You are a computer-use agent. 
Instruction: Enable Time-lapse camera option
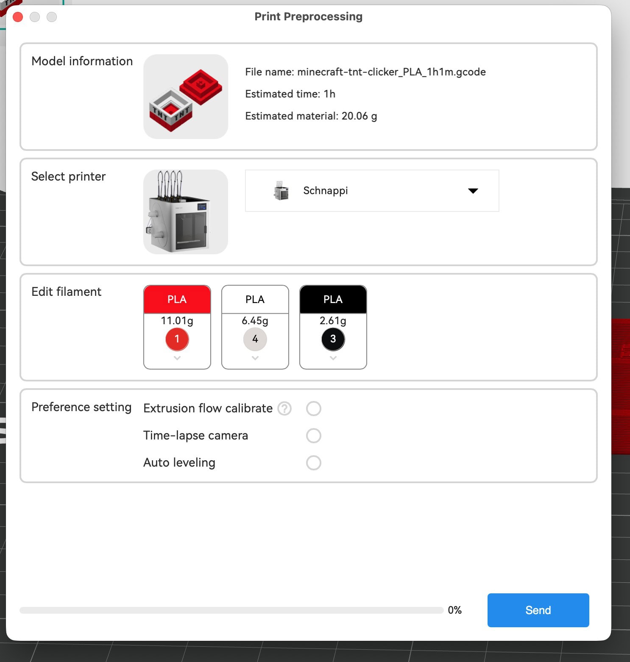(314, 436)
